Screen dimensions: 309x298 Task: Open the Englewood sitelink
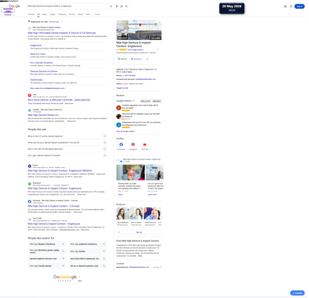(36, 45)
